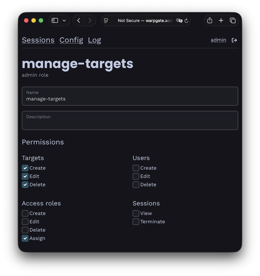The width and height of the screenshot is (260, 276).
Task: Show the tab overview icon
Action: click(x=233, y=20)
